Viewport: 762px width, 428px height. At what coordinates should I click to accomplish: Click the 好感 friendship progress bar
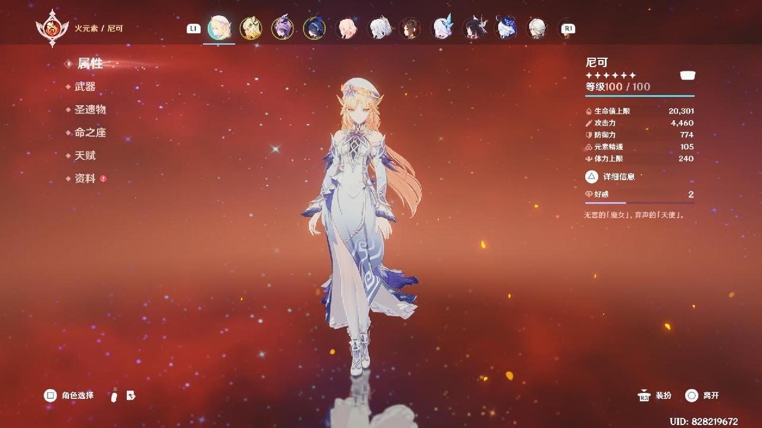[x=640, y=203]
